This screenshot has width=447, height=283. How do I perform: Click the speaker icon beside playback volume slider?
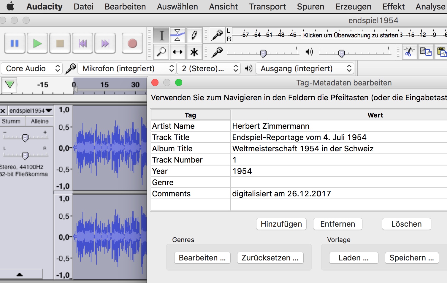point(309,52)
